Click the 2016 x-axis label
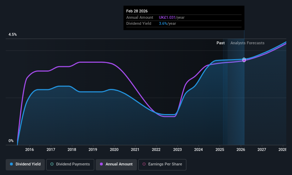Screen dimensions: 292x175 point(30,149)
